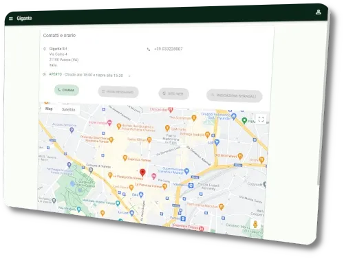This screenshot has width=344, height=259.
Task: Click La Piedigrotta Varese restaurant marker
Action: [110, 175]
